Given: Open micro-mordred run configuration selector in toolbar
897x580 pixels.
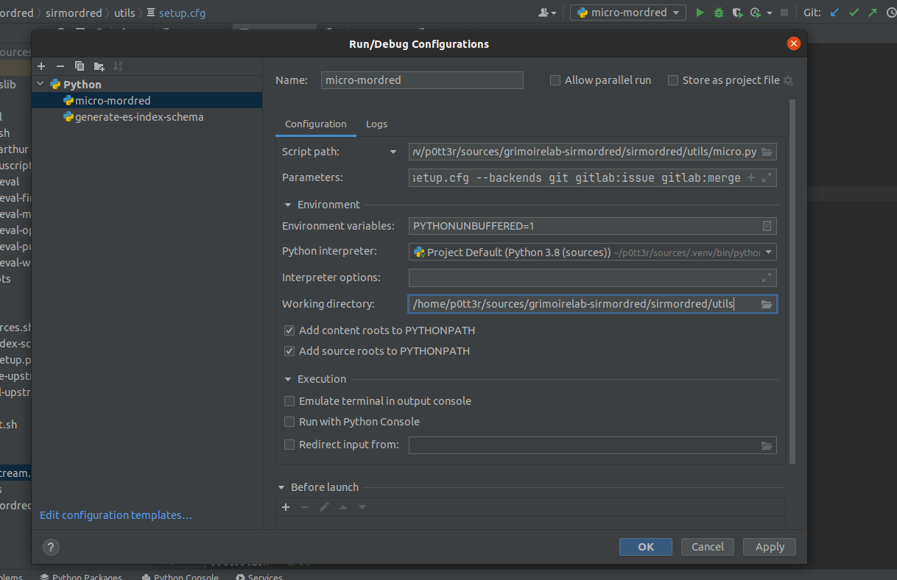Looking at the screenshot, I should point(628,13).
